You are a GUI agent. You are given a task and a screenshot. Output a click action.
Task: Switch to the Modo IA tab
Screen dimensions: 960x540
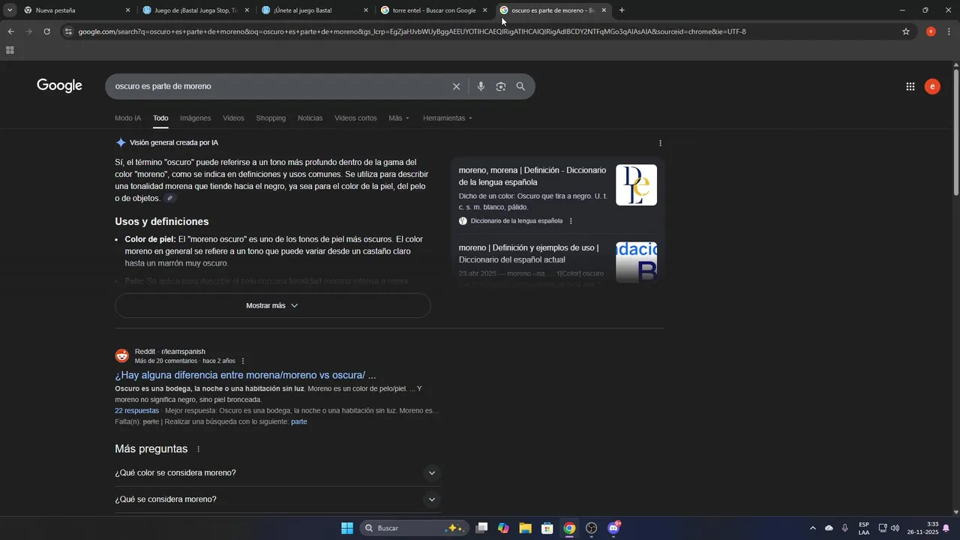127,118
